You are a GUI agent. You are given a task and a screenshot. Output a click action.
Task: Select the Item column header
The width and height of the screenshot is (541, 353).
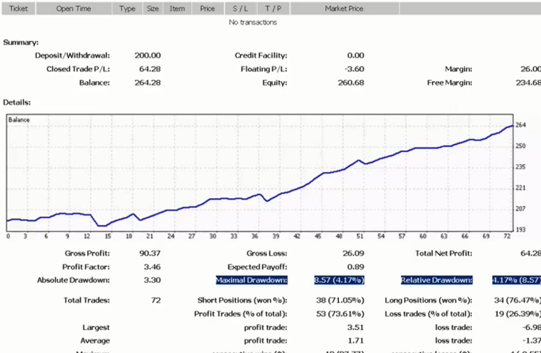click(x=177, y=9)
